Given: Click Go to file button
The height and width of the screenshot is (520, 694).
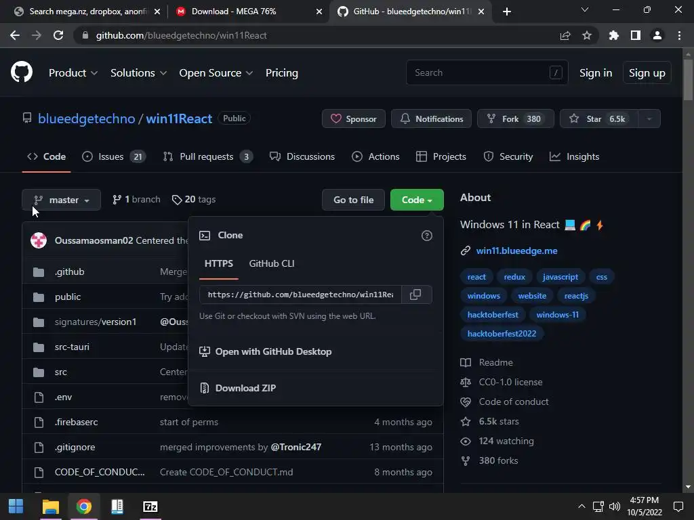Looking at the screenshot, I should [x=353, y=200].
